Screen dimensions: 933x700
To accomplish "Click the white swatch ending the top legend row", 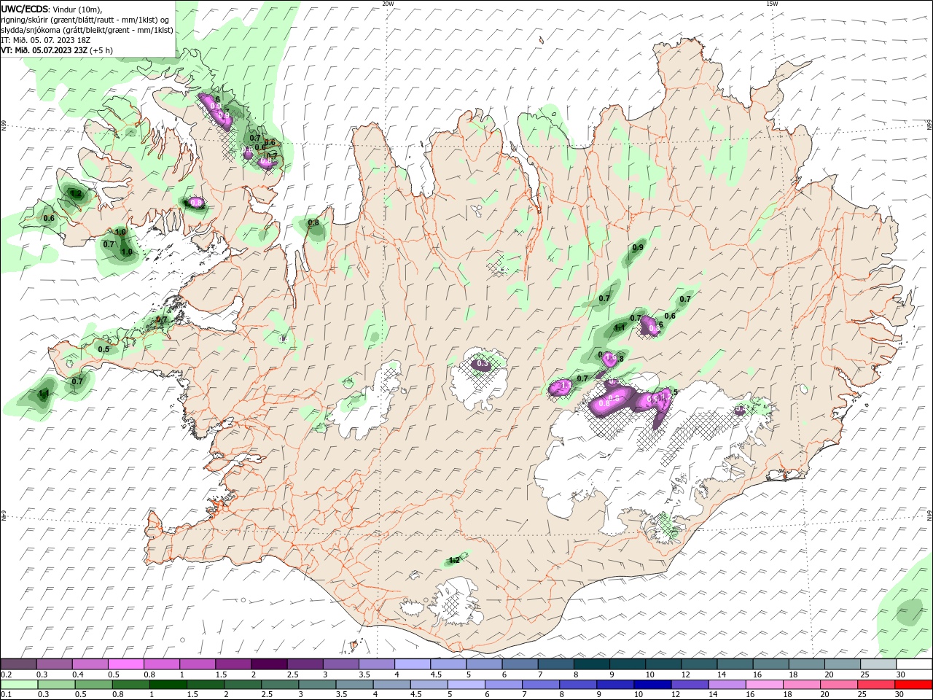I will pos(913,664).
